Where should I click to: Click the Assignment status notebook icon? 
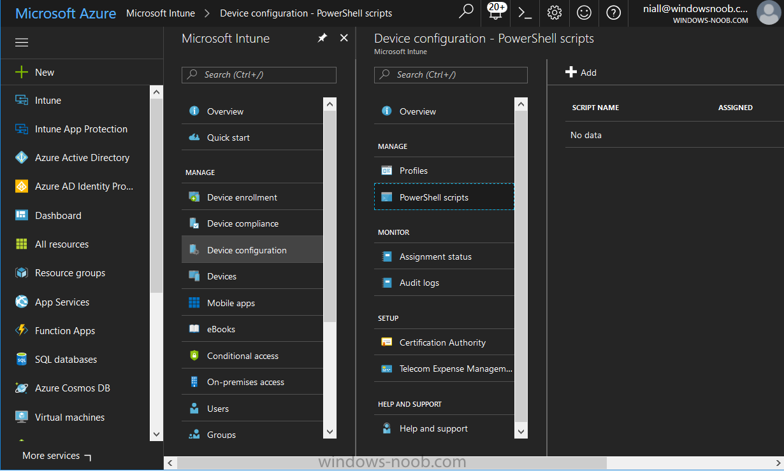coord(387,257)
